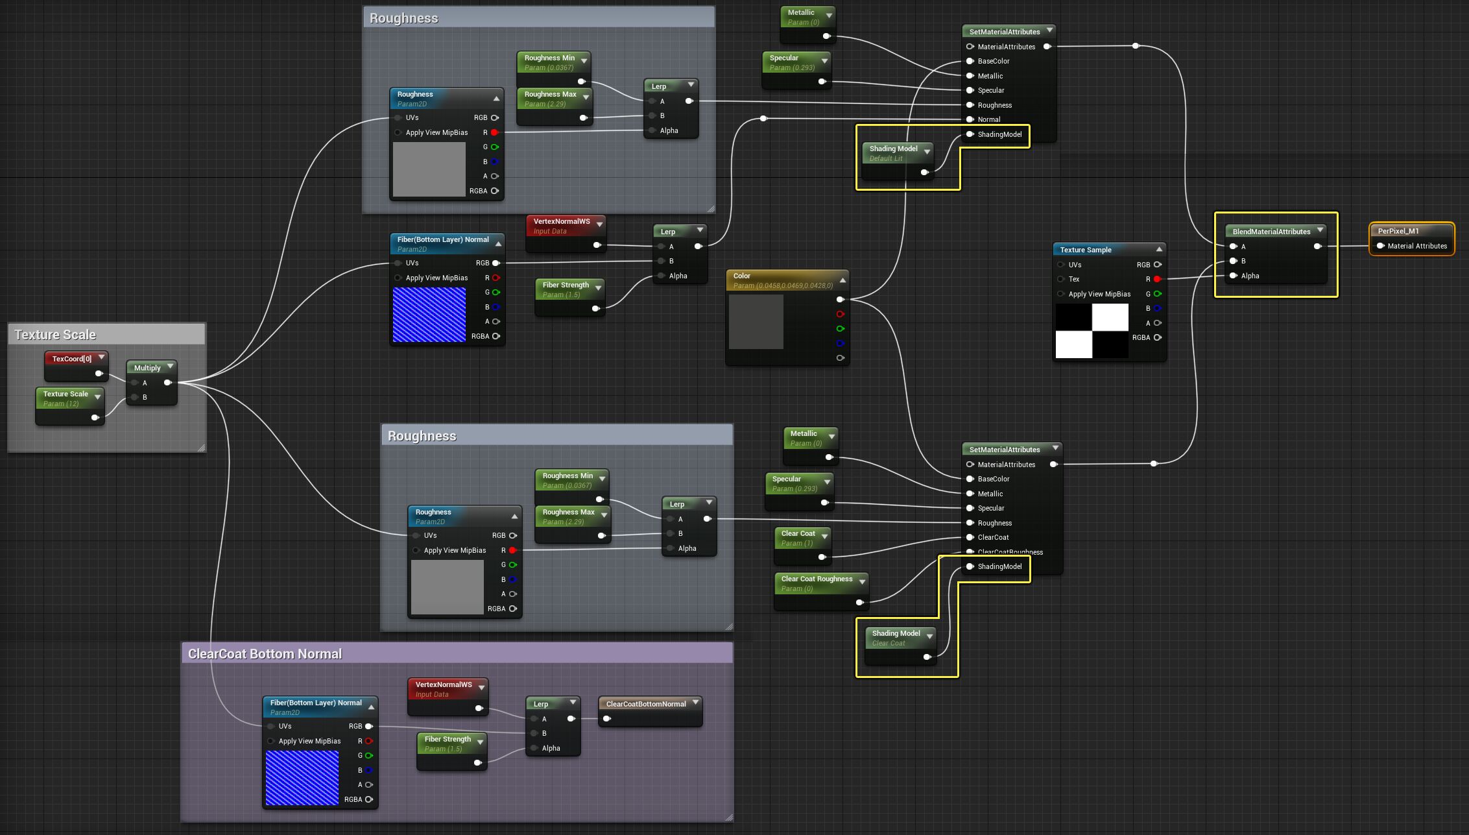Toggle Apply View MipBias on the Roughness texture node
Screen dimensions: 1469x835
pos(398,132)
